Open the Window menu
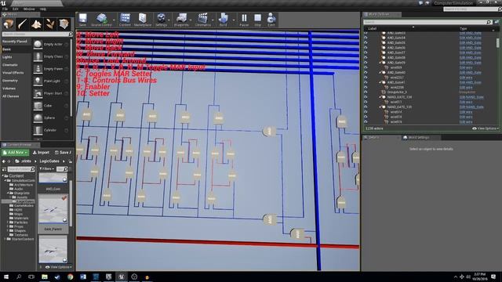Viewport: 502px width, 282px height. [x=29, y=9]
